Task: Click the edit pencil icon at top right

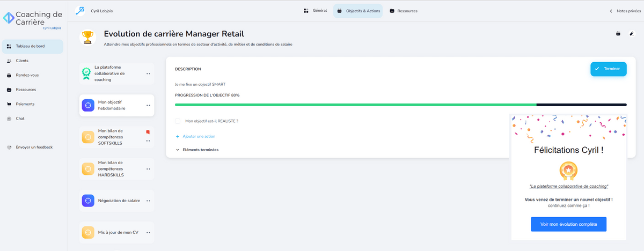Action: (x=632, y=34)
